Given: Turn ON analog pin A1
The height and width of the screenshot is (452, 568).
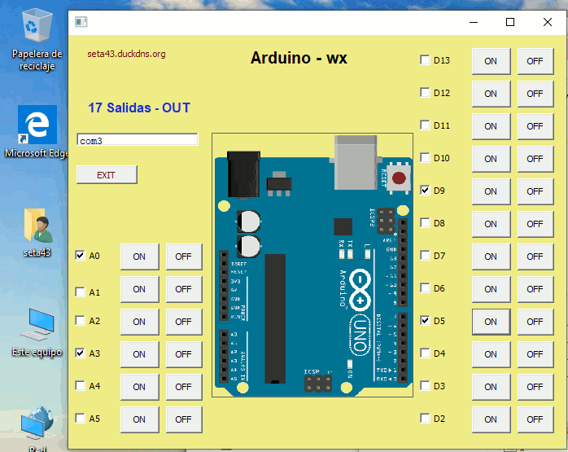Looking at the screenshot, I should (139, 290).
